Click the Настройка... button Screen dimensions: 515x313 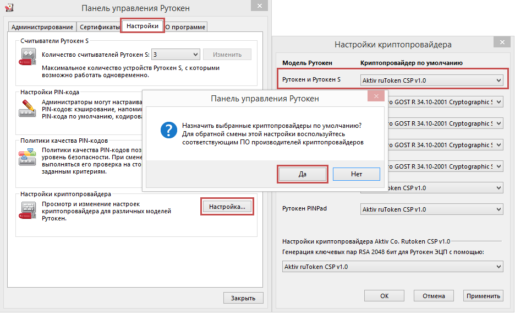227,207
